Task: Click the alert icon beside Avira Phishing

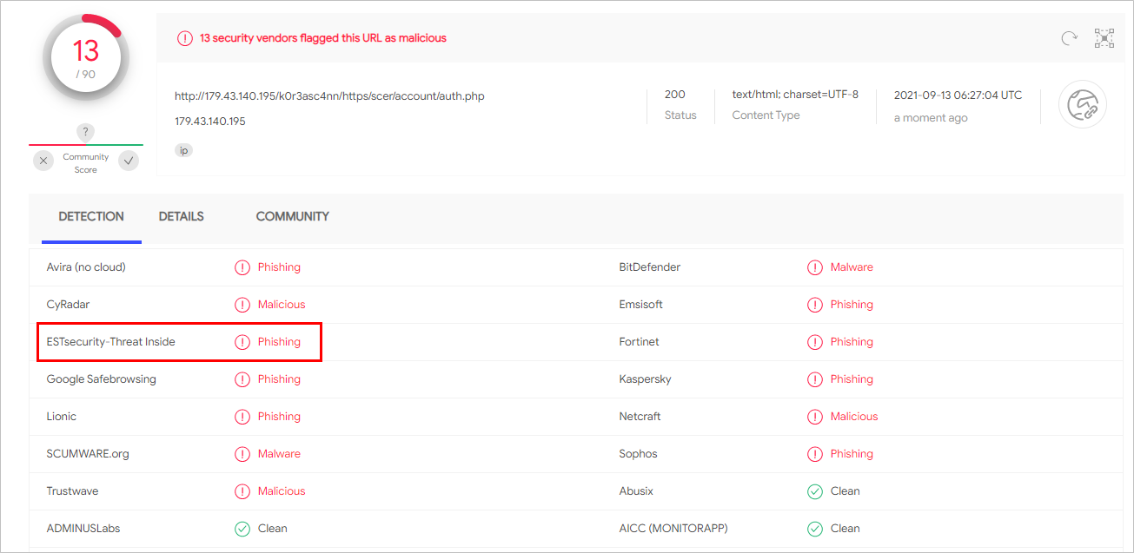Action: 242,267
